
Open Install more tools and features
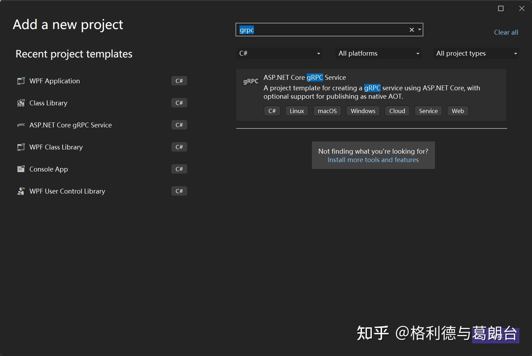coord(373,160)
